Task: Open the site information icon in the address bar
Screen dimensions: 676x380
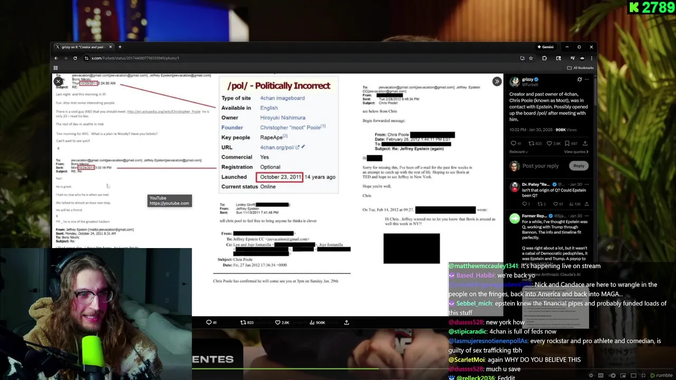Action: click(x=86, y=58)
